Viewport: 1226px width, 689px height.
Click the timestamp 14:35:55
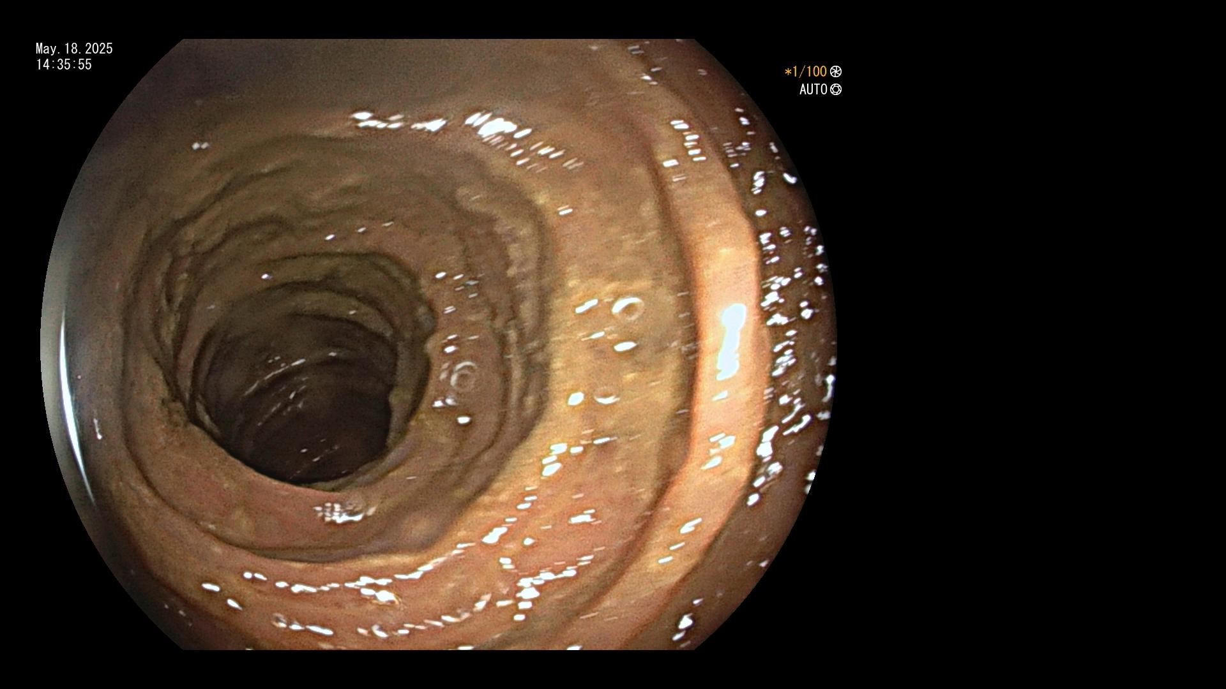pyautogui.click(x=64, y=64)
